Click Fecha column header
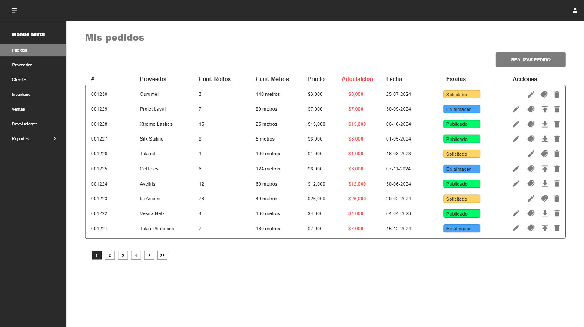The width and height of the screenshot is (584, 327). pyautogui.click(x=394, y=79)
